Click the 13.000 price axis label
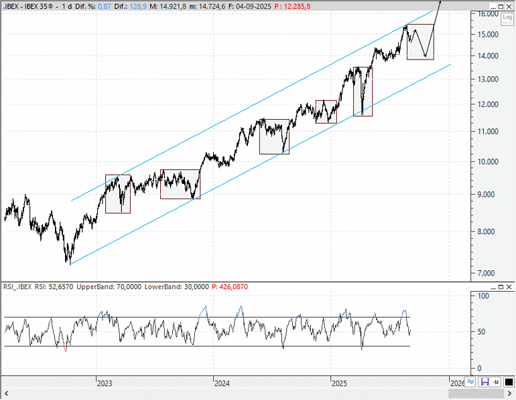Screen dimensions: 516x400 click(489, 79)
